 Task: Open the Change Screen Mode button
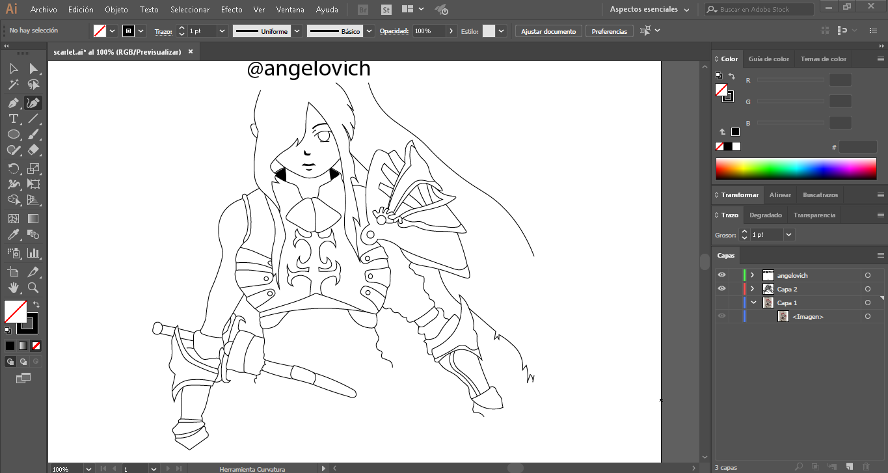[23, 377]
